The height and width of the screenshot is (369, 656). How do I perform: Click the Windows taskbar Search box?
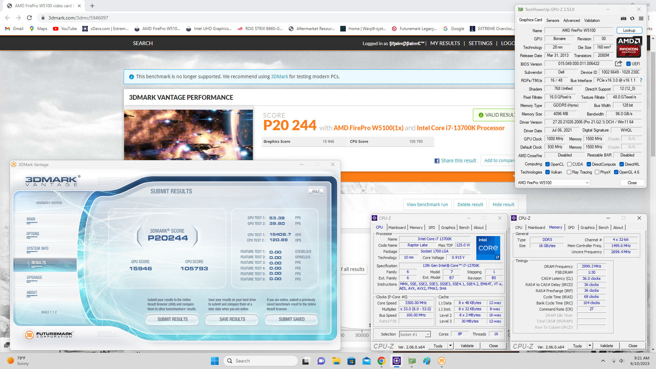pos(261,361)
